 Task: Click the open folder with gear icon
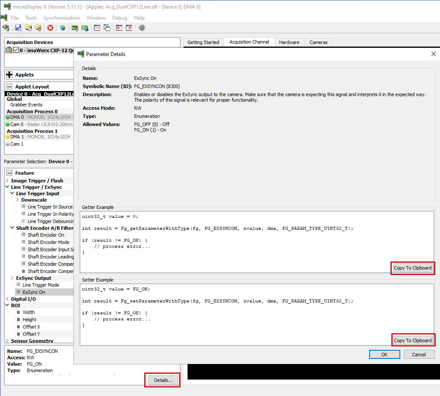tap(38, 28)
